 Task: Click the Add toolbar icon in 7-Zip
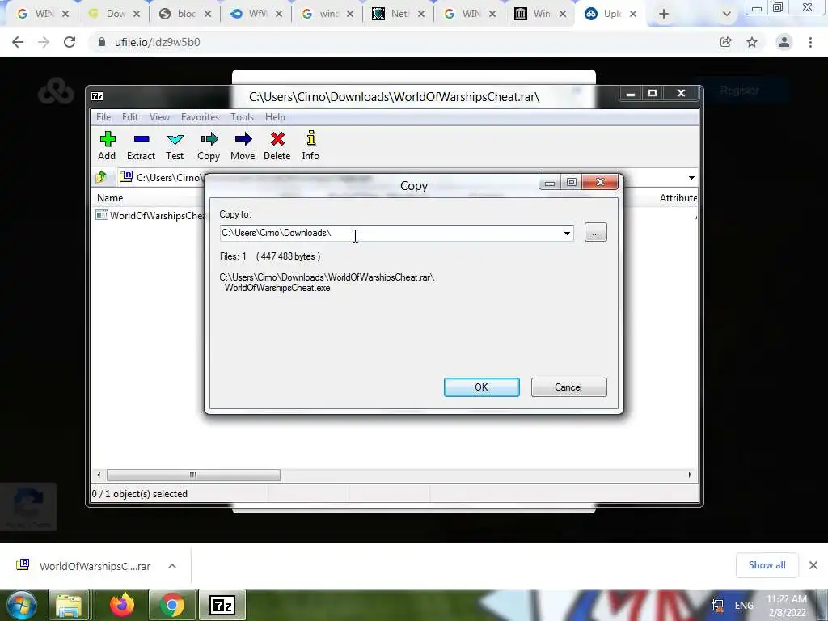pos(108,146)
